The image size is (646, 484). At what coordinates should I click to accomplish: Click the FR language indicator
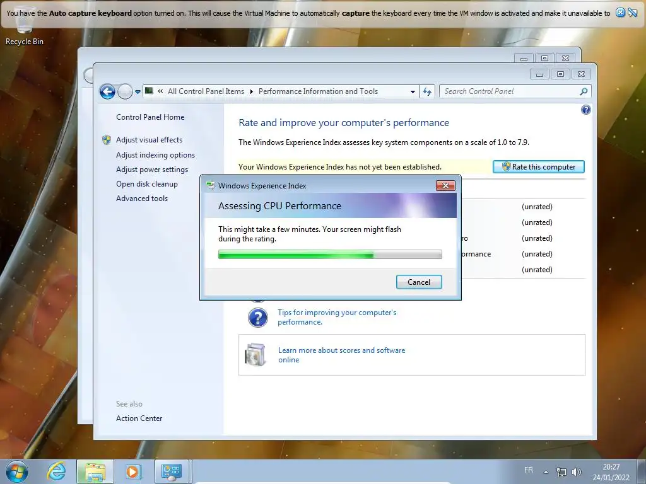point(529,470)
